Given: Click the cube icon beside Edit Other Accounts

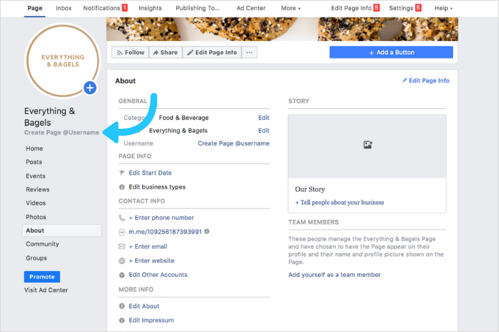Looking at the screenshot, I should pyautogui.click(x=122, y=275).
